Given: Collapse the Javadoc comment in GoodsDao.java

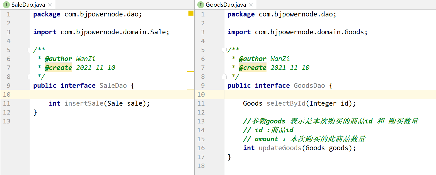Looking at the screenshot, I should pos(224,50).
